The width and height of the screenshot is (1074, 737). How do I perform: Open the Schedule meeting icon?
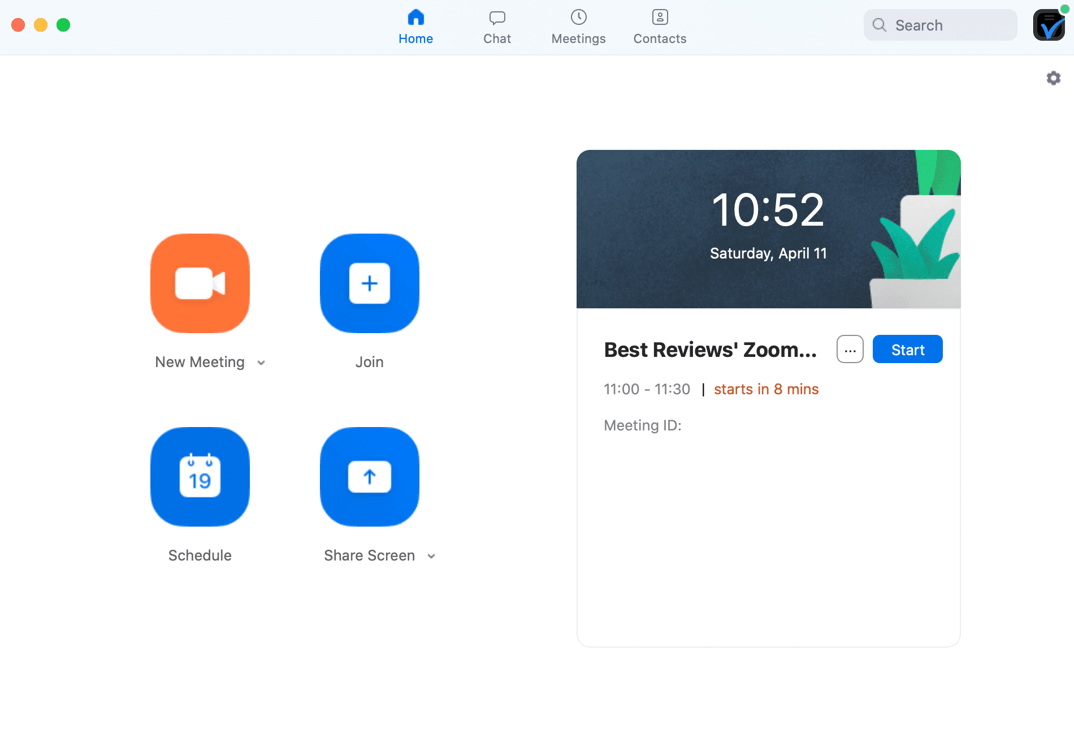coord(200,477)
